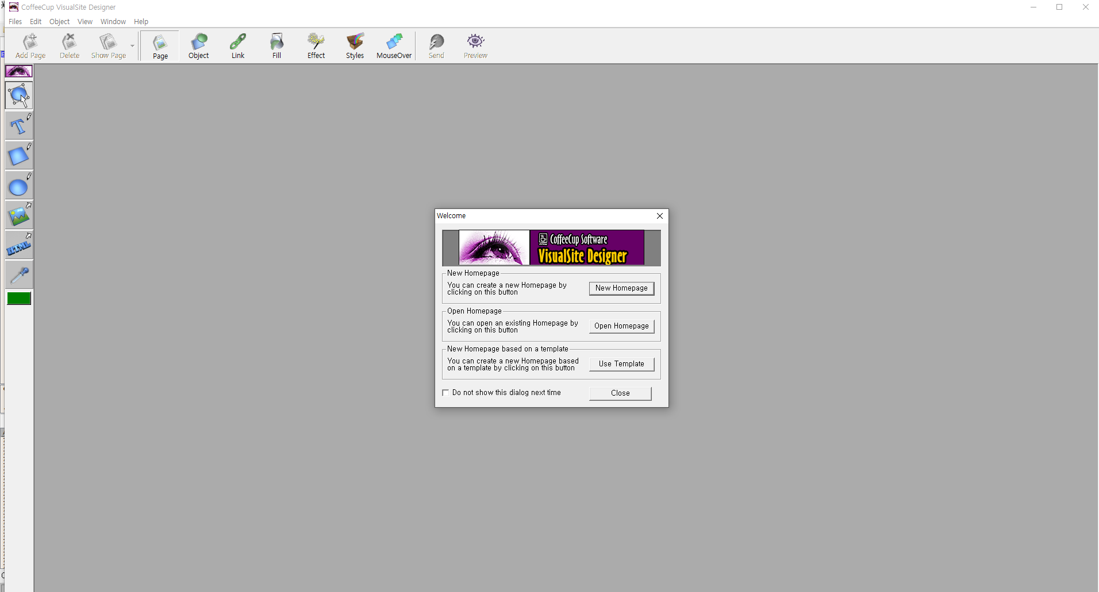Click the Close button in Welcome dialog
Viewport: 1099px width, 592px height.
(620, 393)
